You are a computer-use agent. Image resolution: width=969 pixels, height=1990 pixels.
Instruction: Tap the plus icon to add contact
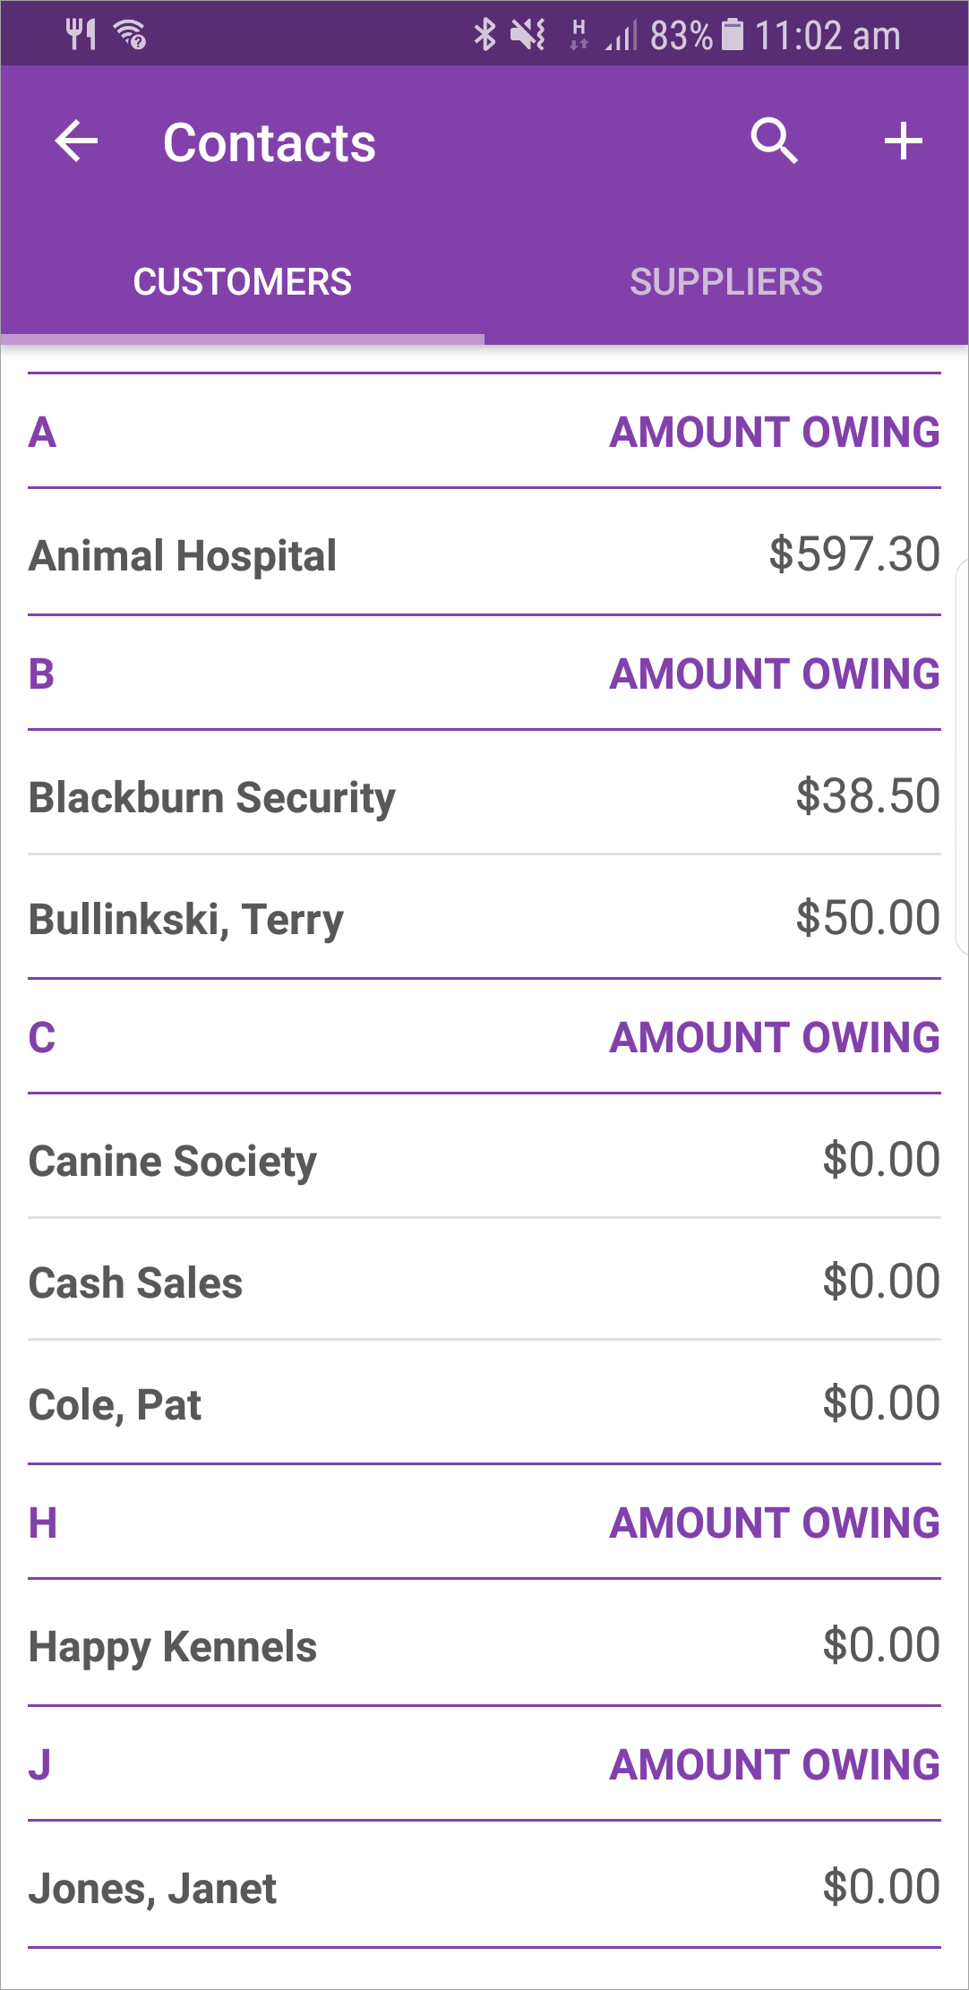(903, 142)
